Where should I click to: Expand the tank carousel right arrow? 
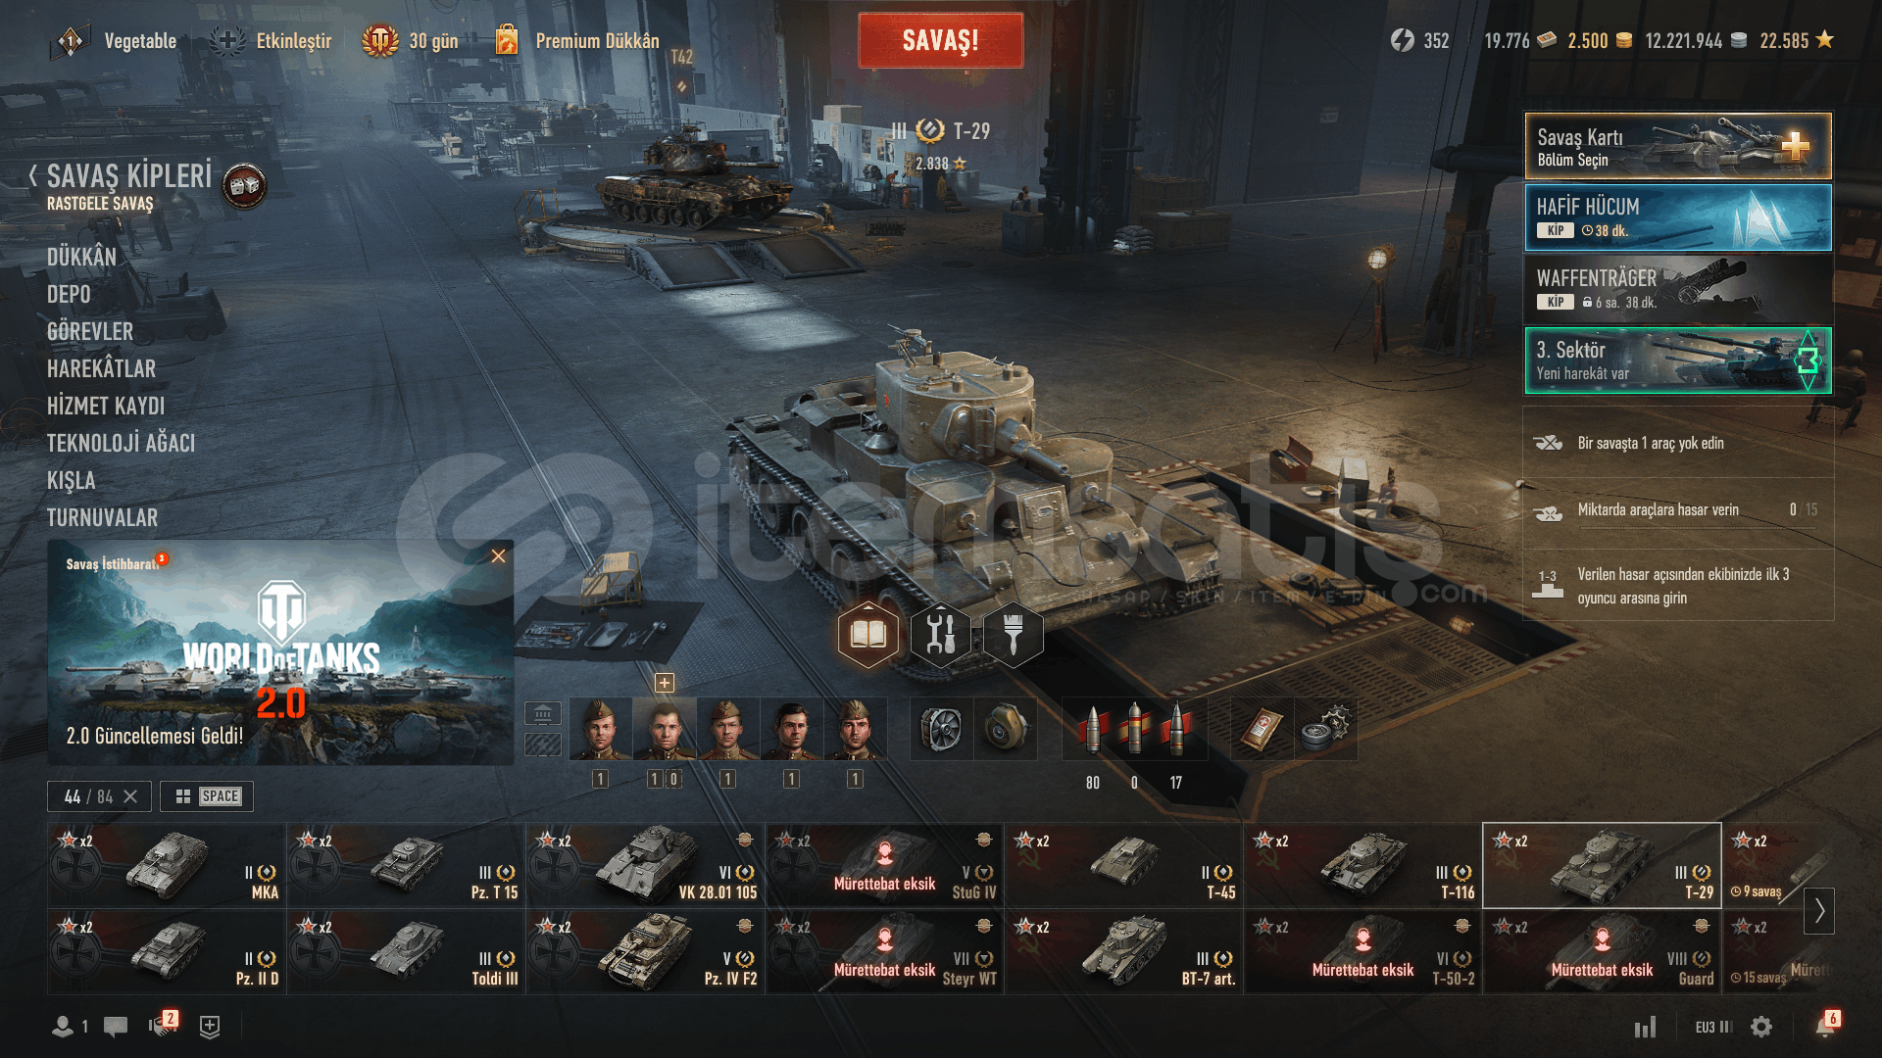pyautogui.click(x=1819, y=910)
